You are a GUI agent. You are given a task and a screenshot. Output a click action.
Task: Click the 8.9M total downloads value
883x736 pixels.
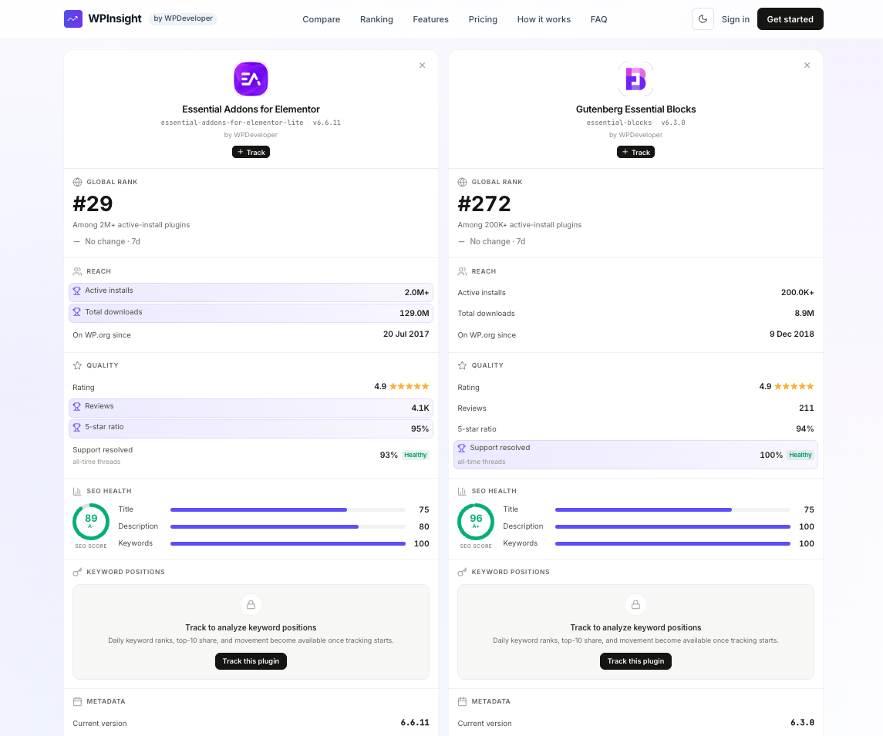[x=804, y=313]
